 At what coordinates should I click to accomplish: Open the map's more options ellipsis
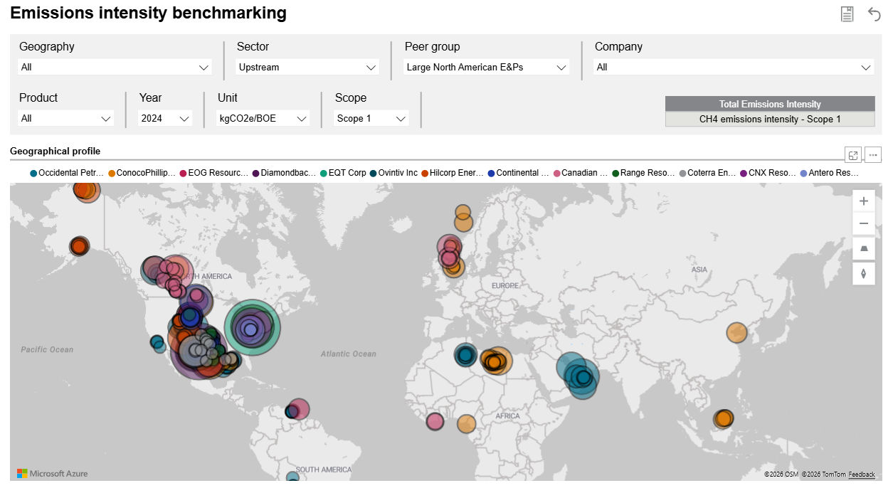pos(874,155)
